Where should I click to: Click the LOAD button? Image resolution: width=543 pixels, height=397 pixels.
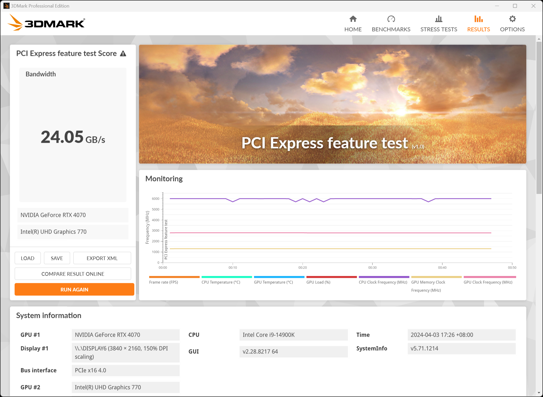point(28,258)
